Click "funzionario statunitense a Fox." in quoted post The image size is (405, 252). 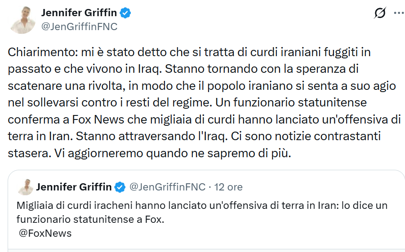91,220
